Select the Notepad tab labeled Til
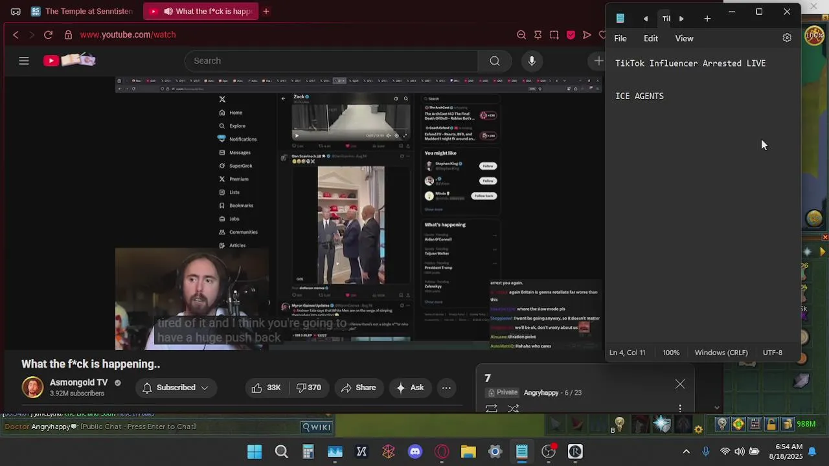This screenshot has height=466, width=829. [x=666, y=19]
